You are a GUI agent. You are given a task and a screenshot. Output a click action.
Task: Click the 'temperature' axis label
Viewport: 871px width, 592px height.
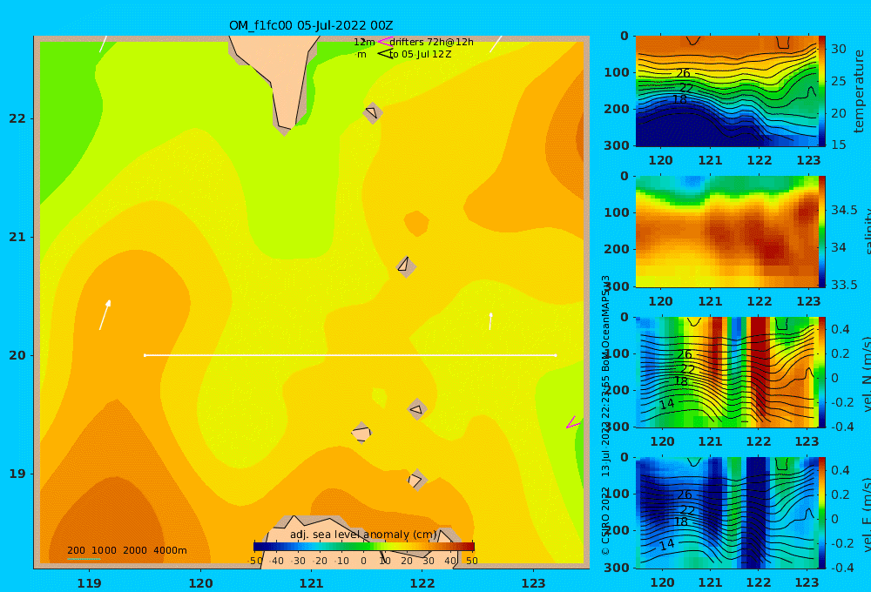(x=859, y=91)
